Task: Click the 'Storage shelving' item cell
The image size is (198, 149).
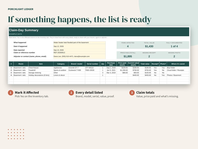Action: tap(41, 73)
